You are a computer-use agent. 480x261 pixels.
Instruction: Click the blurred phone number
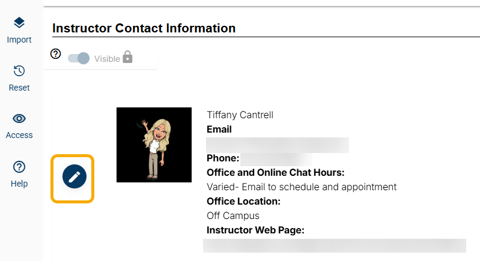point(276,159)
